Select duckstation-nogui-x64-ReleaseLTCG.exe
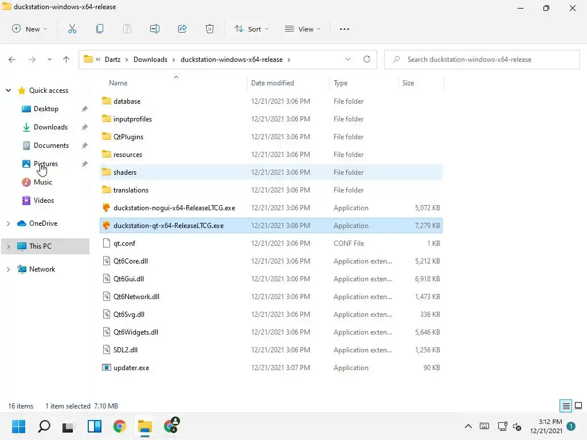The image size is (587, 440). [271, 208]
